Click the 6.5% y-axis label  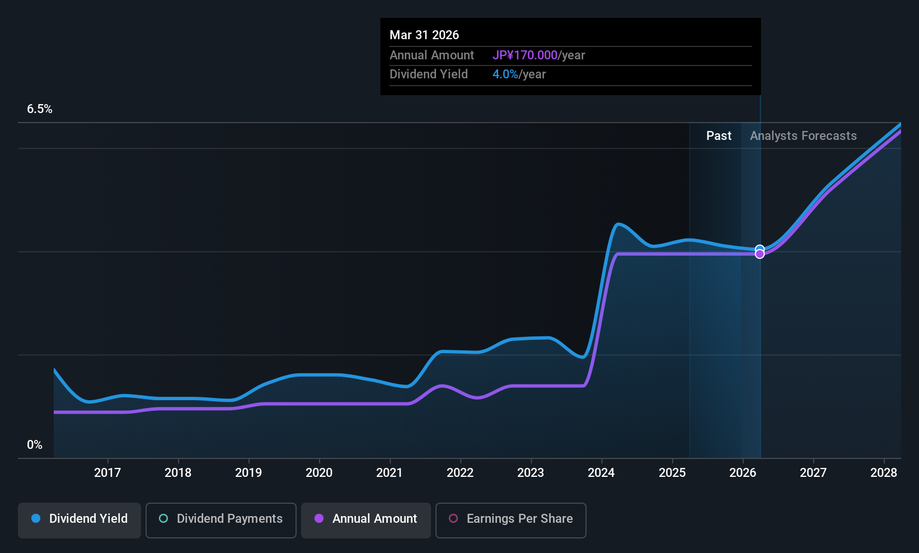point(40,109)
